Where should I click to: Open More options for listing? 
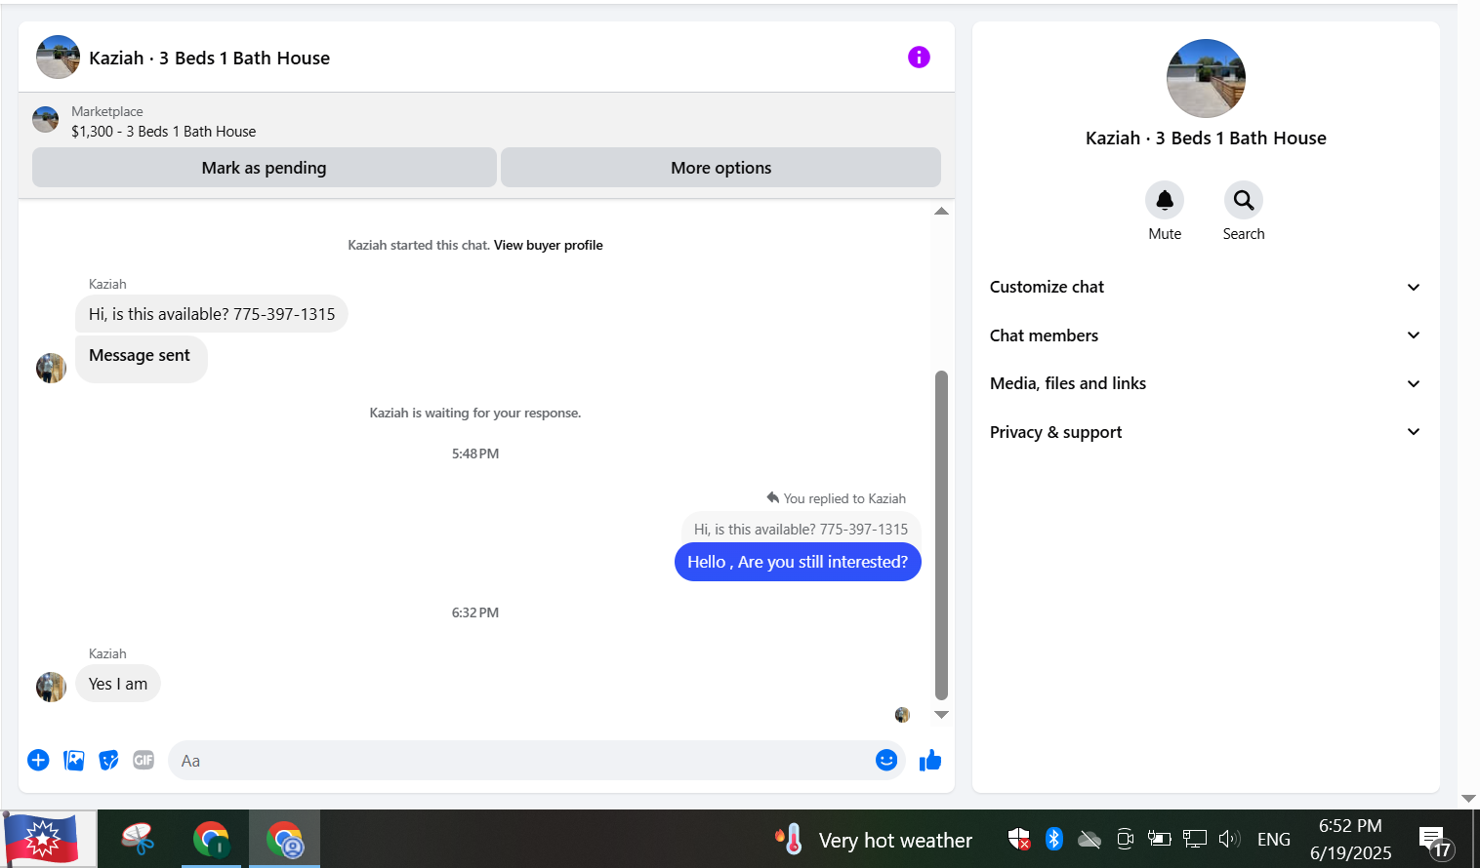[x=720, y=168]
